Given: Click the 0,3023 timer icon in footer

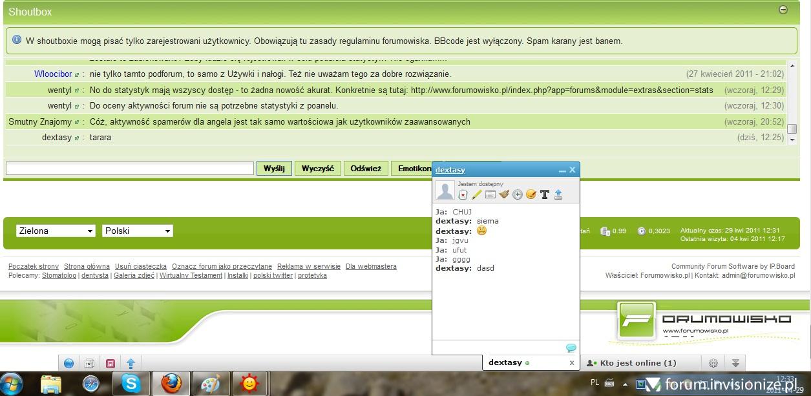Looking at the screenshot, I should (641, 231).
